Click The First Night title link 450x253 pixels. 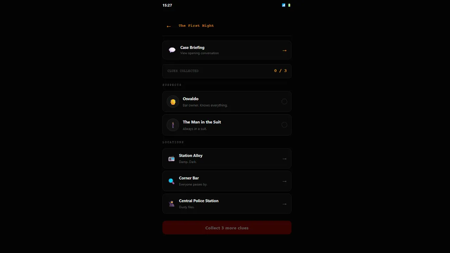(x=196, y=26)
